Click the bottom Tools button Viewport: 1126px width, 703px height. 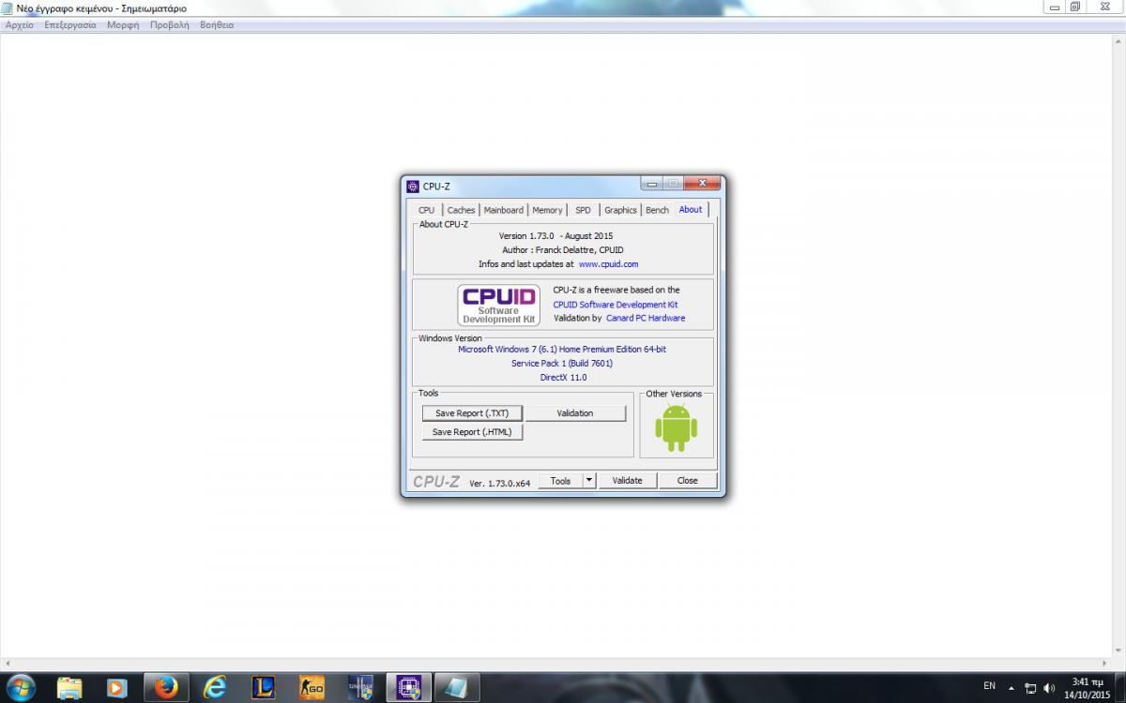point(560,480)
